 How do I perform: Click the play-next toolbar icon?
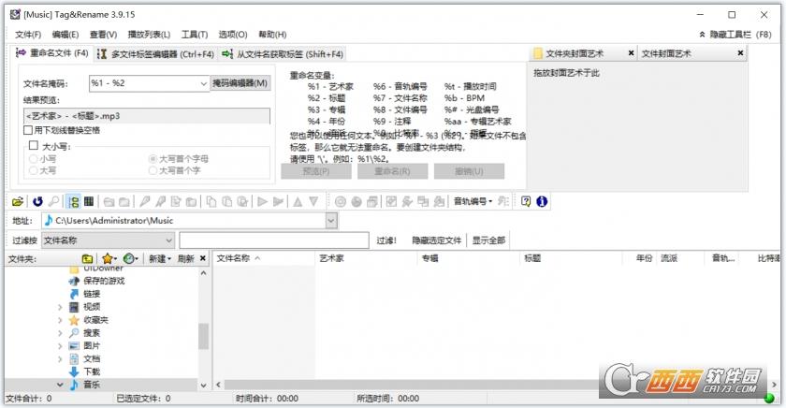(278, 201)
